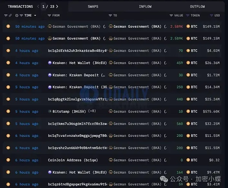
Task: Open the CoinJoin Address (bc1qe) link
Action: [73, 160]
